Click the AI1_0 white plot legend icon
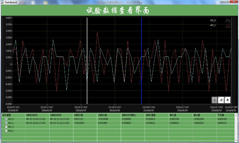This screenshot has height=143, width=239. click(x=228, y=21)
